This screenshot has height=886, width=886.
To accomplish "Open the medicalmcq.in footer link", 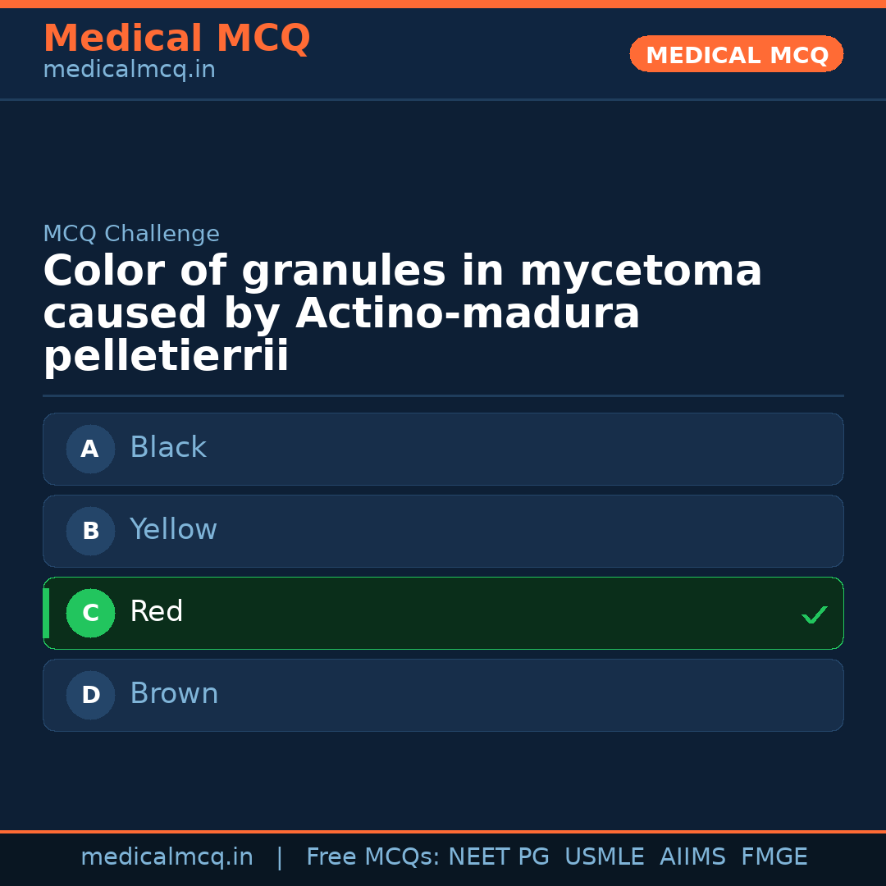I will click(x=167, y=856).
